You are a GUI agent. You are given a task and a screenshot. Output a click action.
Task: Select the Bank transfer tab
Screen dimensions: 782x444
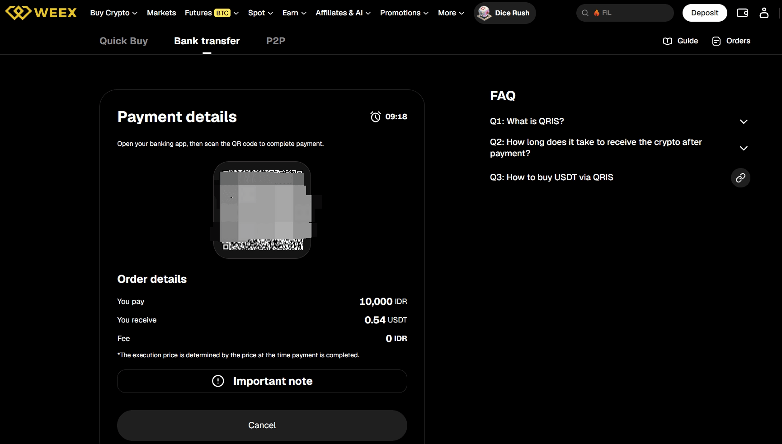207,41
